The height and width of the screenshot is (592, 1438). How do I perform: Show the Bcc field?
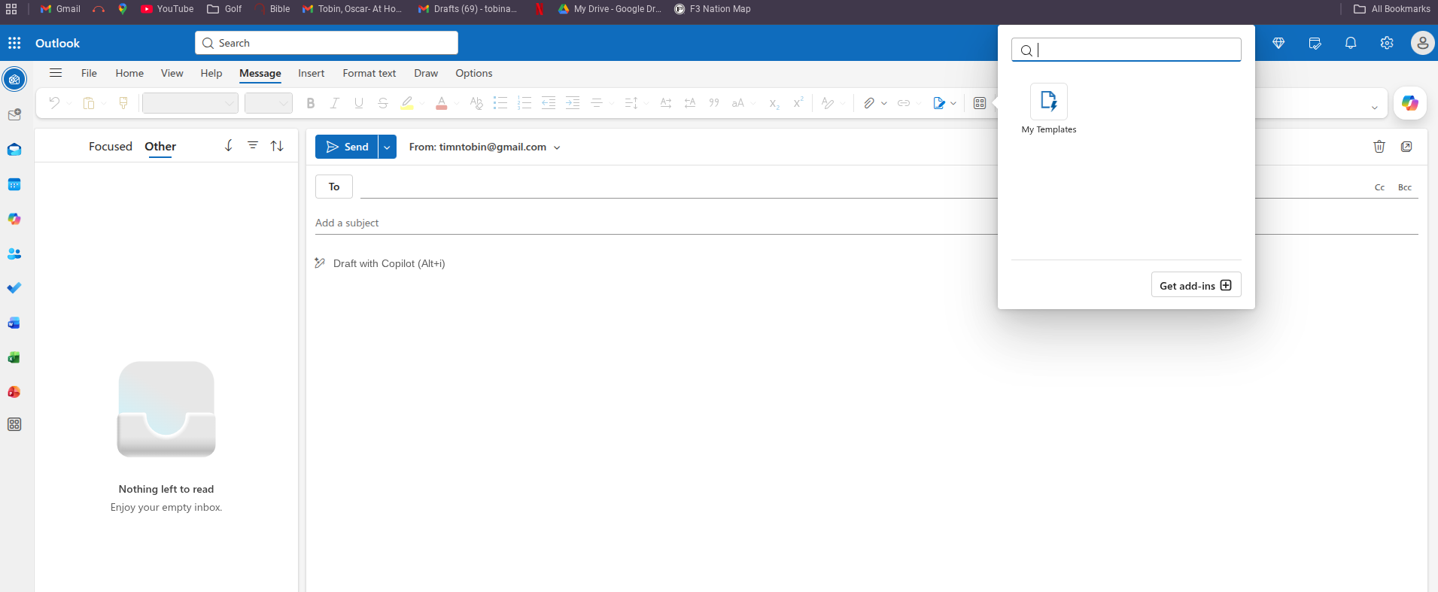(x=1404, y=187)
